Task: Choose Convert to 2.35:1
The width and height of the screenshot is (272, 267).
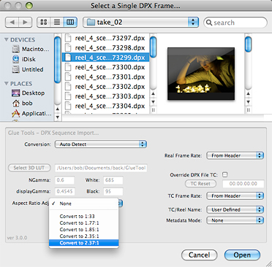Action: click(x=83, y=236)
